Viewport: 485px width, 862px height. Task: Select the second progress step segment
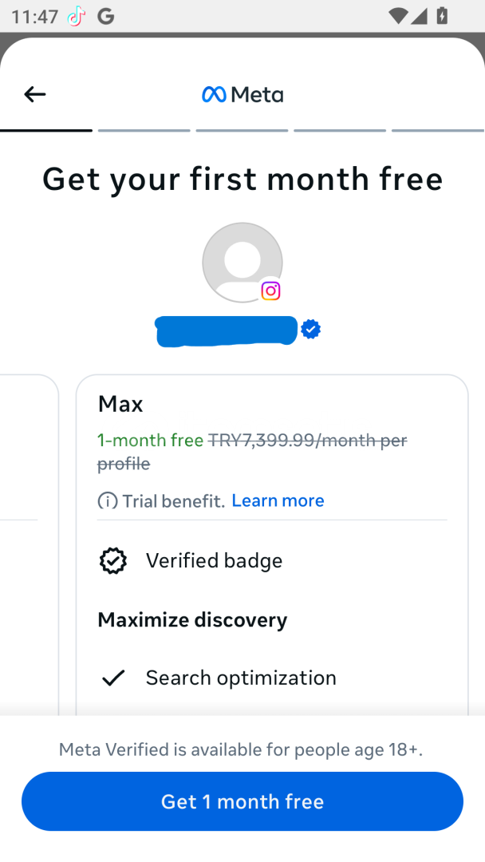coord(144,130)
